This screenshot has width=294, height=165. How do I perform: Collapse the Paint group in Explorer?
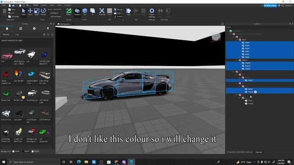pyautogui.click(x=237, y=40)
